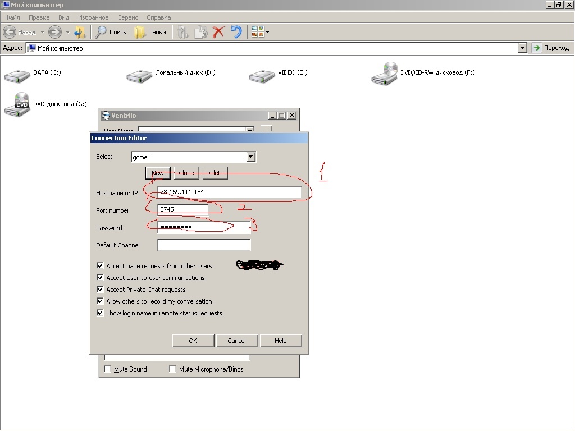Click the Default Channel input field
The image size is (575, 431).
point(204,245)
